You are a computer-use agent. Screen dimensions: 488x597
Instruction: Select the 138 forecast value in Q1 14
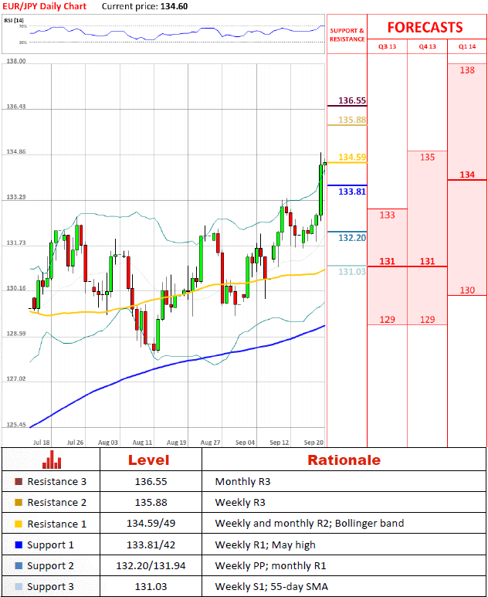(x=467, y=70)
